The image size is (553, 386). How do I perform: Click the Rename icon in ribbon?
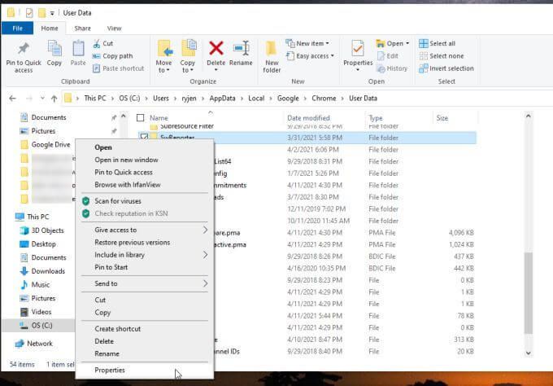[242, 48]
